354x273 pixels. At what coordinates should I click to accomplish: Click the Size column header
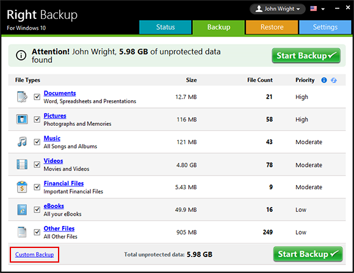pos(191,80)
